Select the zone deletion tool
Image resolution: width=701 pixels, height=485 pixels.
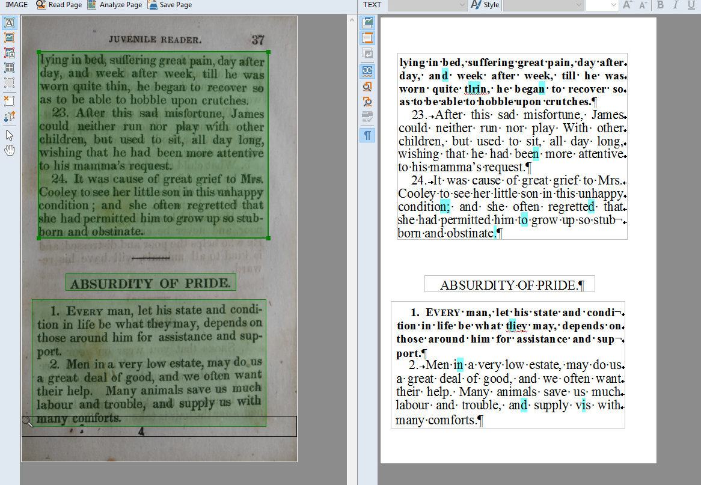point(10,101)
